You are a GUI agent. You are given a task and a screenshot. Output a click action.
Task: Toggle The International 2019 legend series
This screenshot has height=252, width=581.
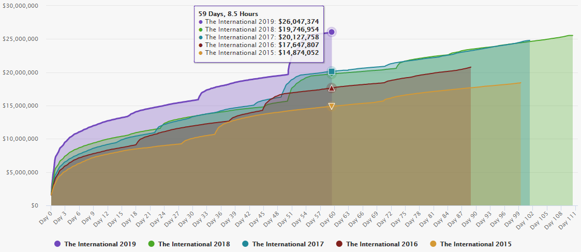[x=95, y=244]
